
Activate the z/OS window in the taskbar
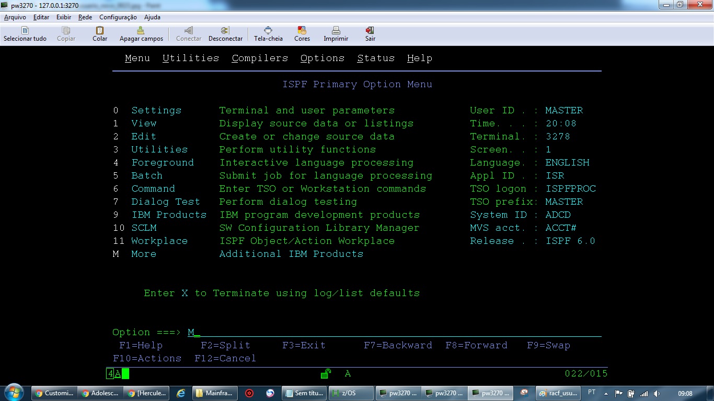[350, 393]
